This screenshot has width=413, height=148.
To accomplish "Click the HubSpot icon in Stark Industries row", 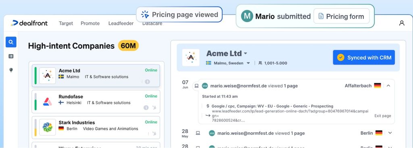I will 154,133.
